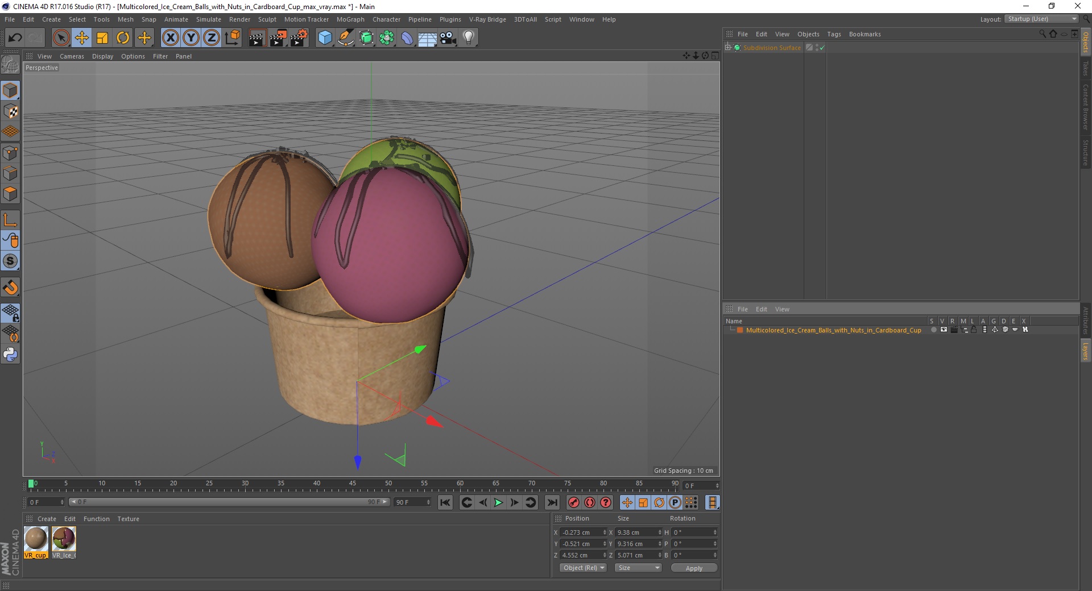Toggle Subdivision Surface editor visibility dots

click(817, 48)
